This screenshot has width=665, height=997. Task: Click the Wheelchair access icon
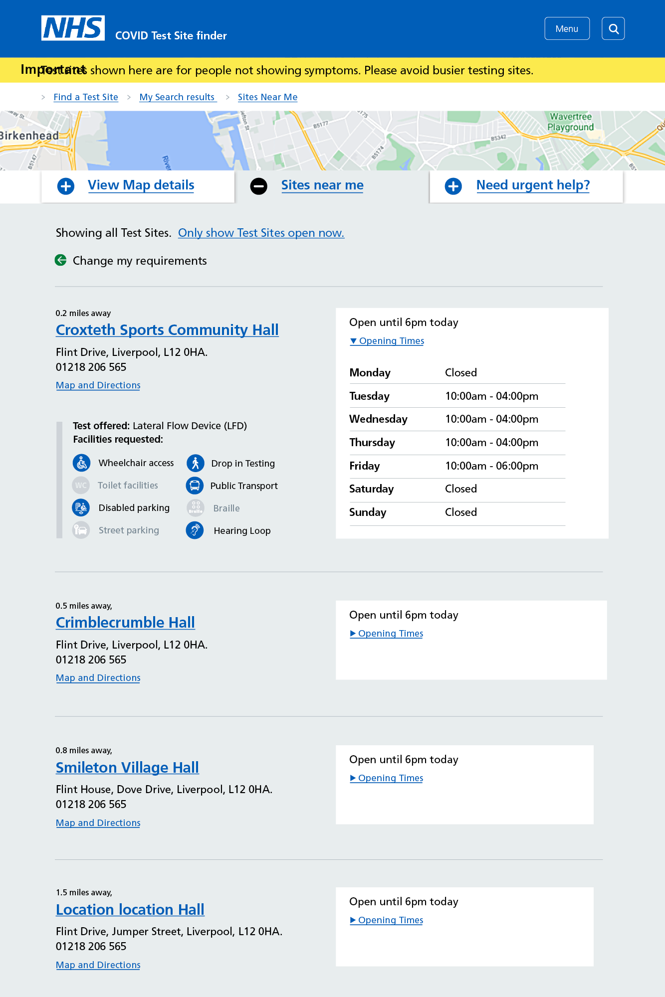pos(81,463)
